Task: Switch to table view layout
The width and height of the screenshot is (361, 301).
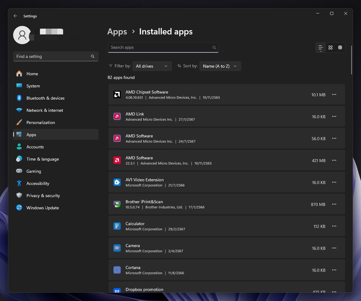Action: point(340,48)
